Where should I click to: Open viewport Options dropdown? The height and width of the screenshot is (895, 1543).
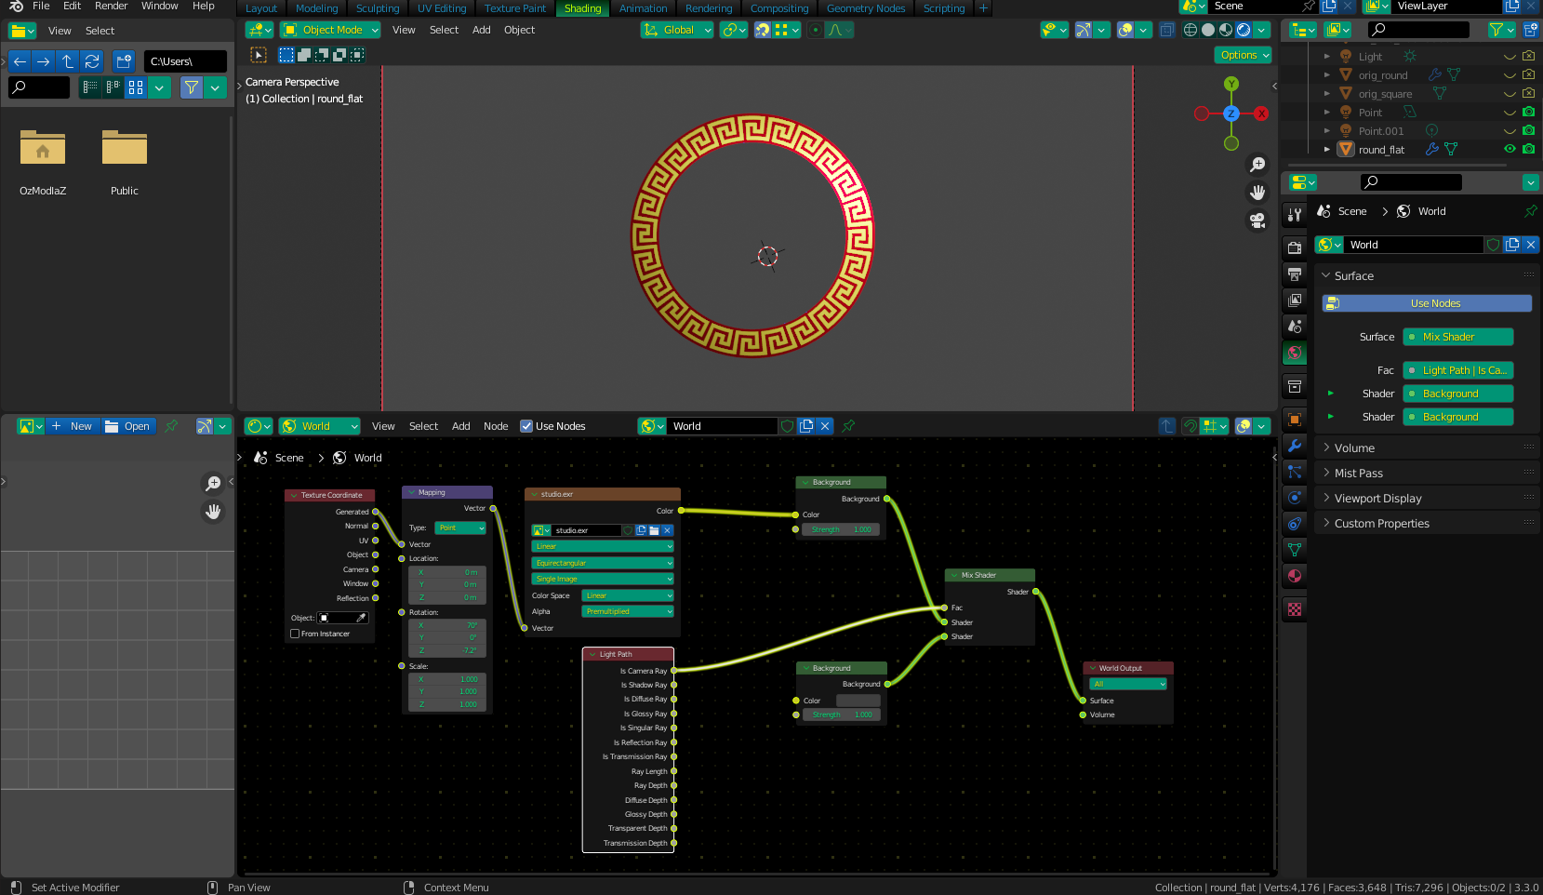click(x=1243, y=56)
